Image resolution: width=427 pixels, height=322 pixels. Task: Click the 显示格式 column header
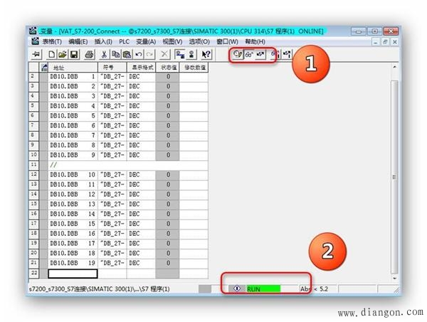[x=141, y=68]
